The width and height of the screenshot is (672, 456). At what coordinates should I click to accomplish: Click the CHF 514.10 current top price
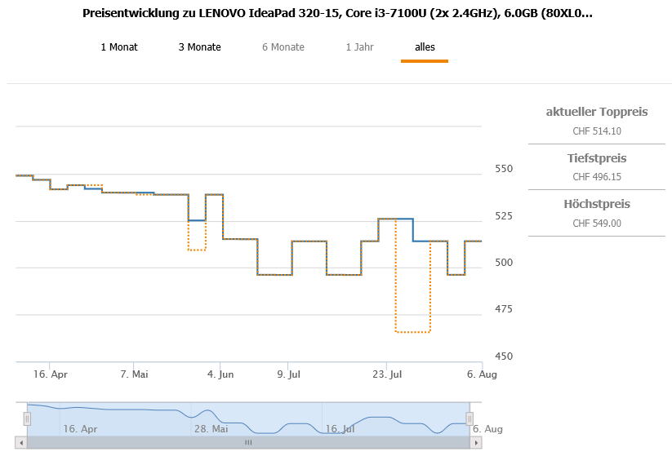(x=596, y=131)
